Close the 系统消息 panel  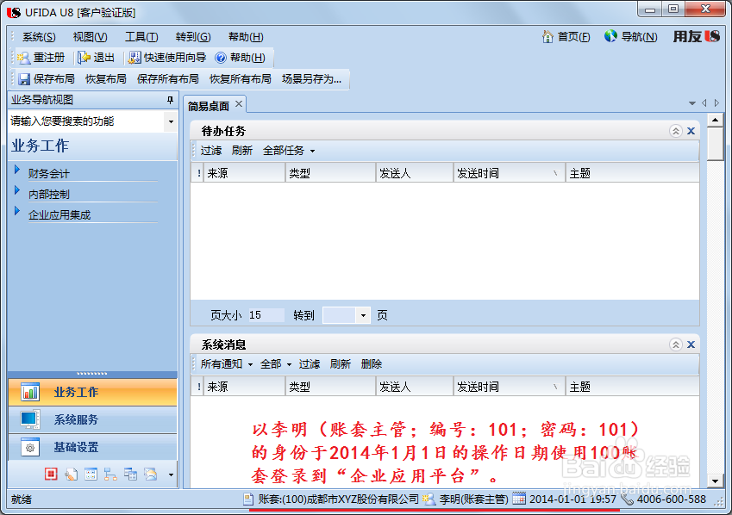pos(691,344)
